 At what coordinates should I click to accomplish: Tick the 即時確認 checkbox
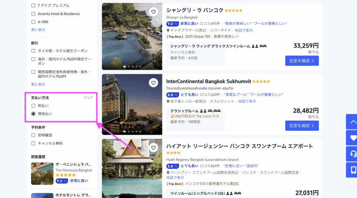[33, 135]
